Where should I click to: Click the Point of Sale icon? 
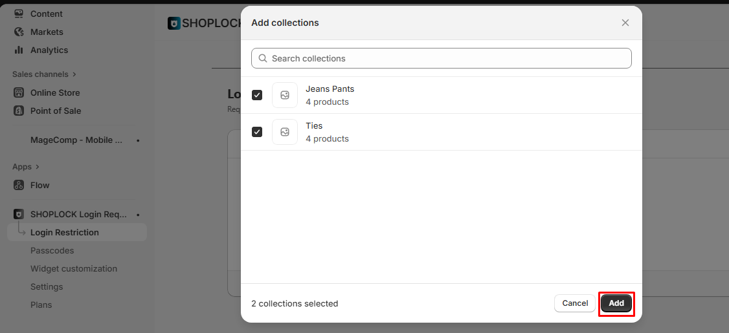point(19,111)
